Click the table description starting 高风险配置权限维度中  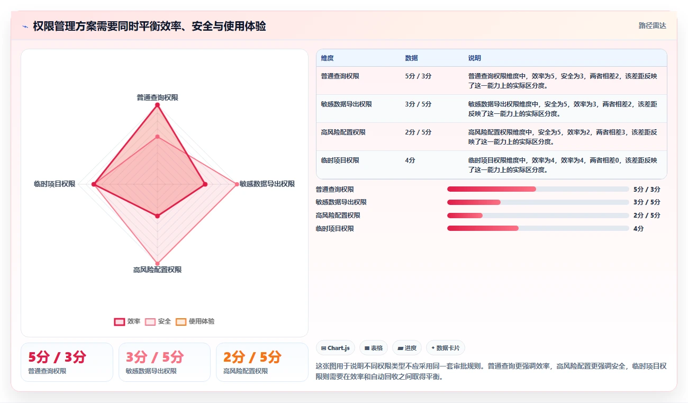point(563,137)
